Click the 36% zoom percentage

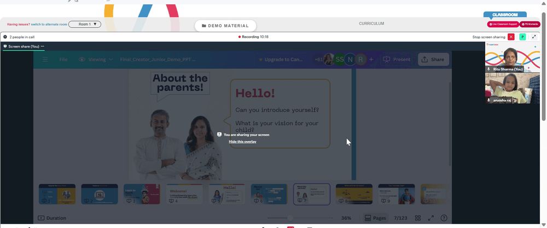[346, 218]
